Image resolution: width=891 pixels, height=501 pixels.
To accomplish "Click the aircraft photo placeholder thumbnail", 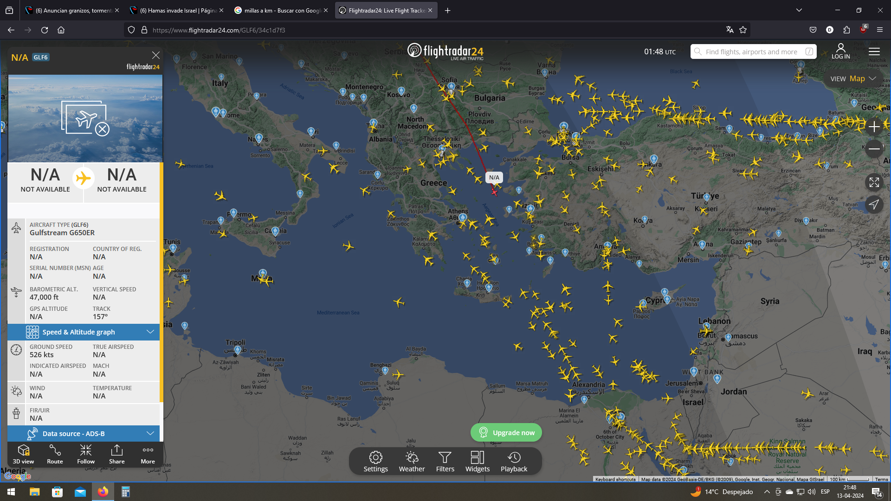I will (85, 119).
